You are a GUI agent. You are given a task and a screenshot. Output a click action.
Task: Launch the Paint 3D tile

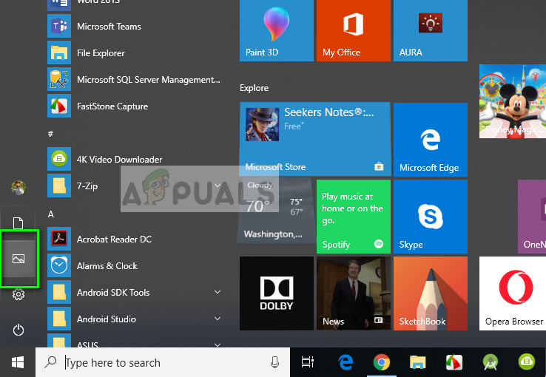click(276, 30)
